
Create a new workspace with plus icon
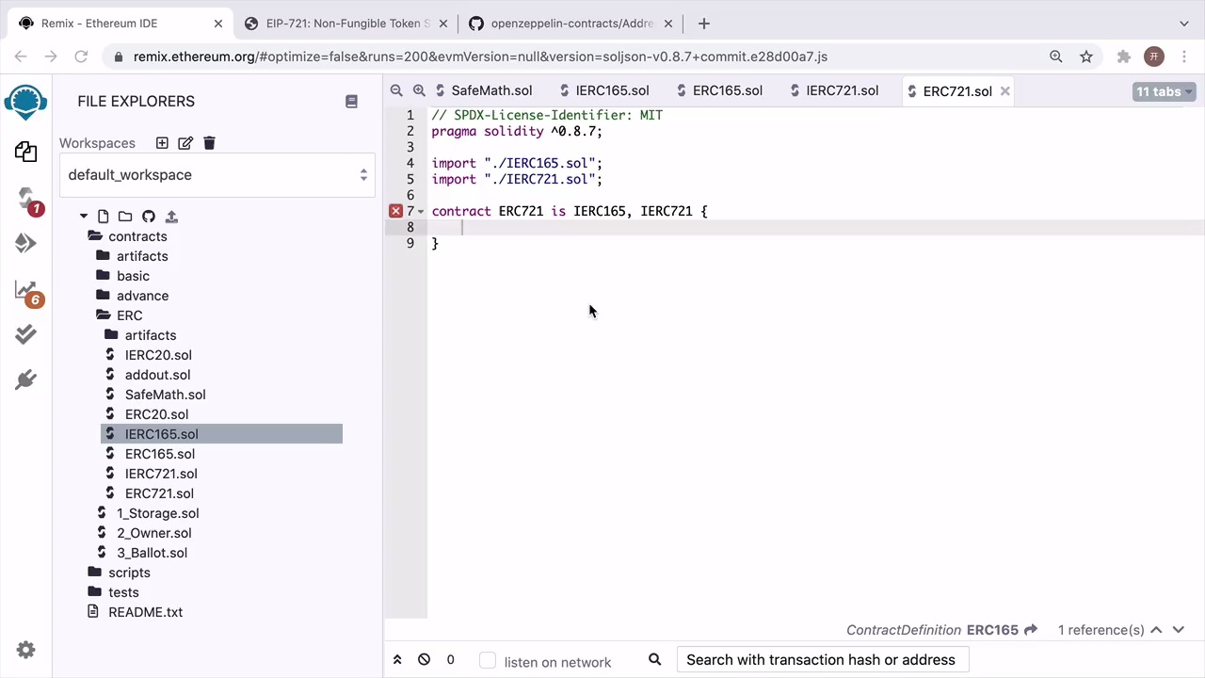click(162, 143)
